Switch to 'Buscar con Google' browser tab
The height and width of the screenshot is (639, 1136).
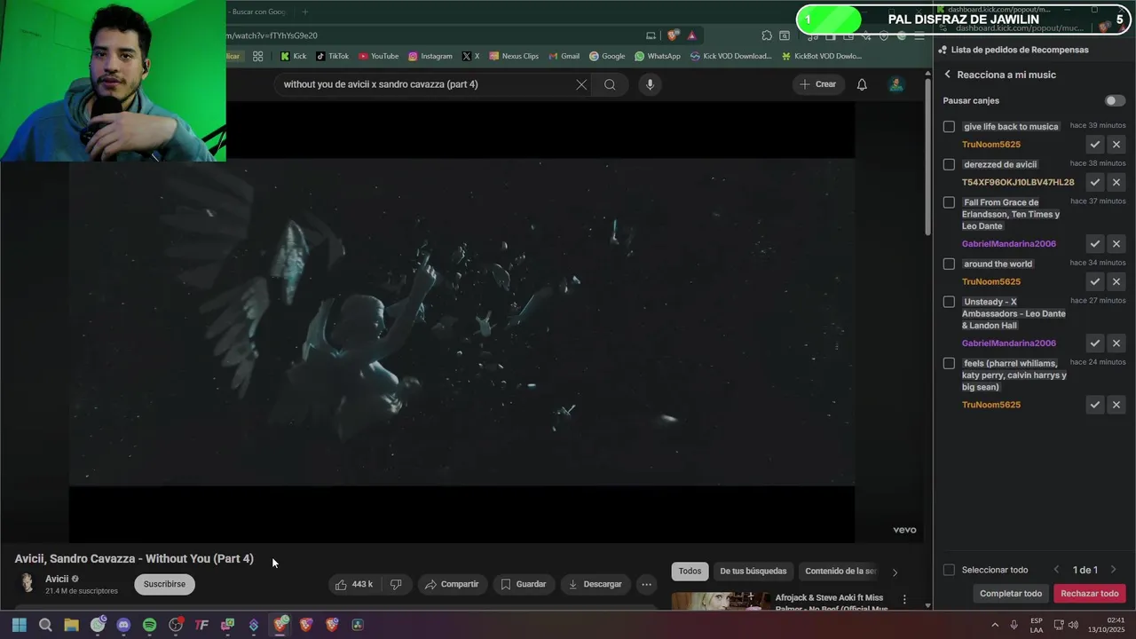(259, 12)
